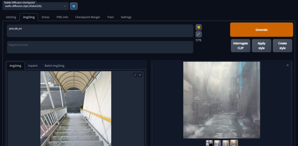
Task: Click the palette random artist icon
Action: pos(199,27)
